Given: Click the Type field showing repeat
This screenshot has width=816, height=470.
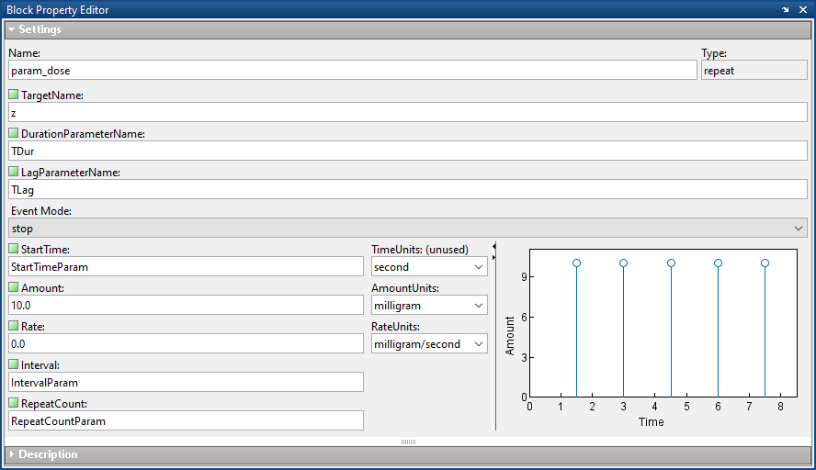Looking at the screenshot, I should tap(754, 70).
